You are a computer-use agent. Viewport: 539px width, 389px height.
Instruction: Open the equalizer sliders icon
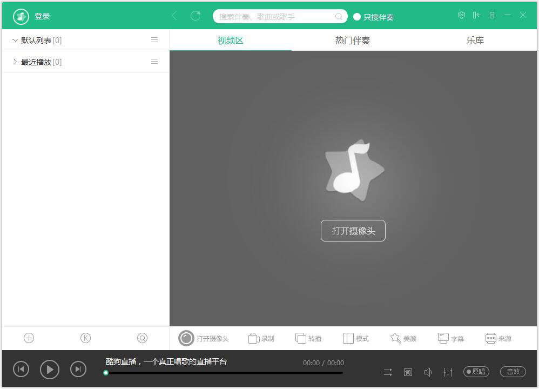click(448, 372)
